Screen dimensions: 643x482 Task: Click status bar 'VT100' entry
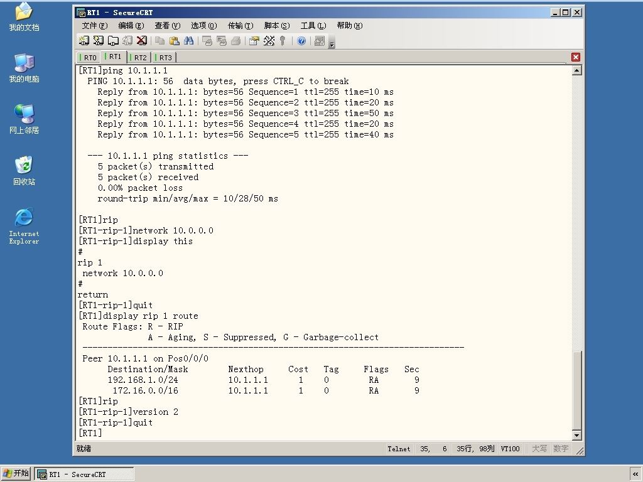tap(510, 449)
